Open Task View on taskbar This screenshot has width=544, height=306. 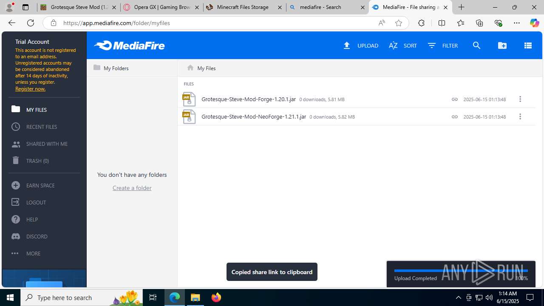click(153, 297)
